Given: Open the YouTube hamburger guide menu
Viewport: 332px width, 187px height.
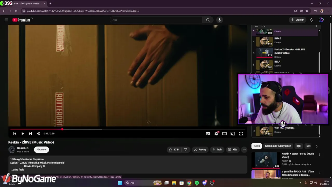Looking at the screenshot, I should (6, 20).
